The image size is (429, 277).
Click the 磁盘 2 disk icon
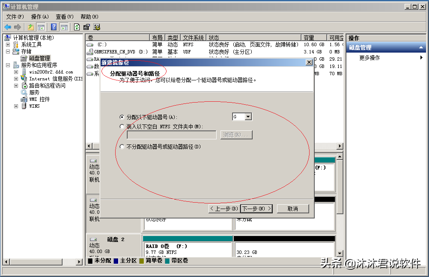94,239
